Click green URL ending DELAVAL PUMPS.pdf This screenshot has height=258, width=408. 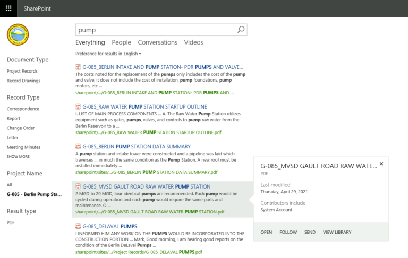click(139, 252)
